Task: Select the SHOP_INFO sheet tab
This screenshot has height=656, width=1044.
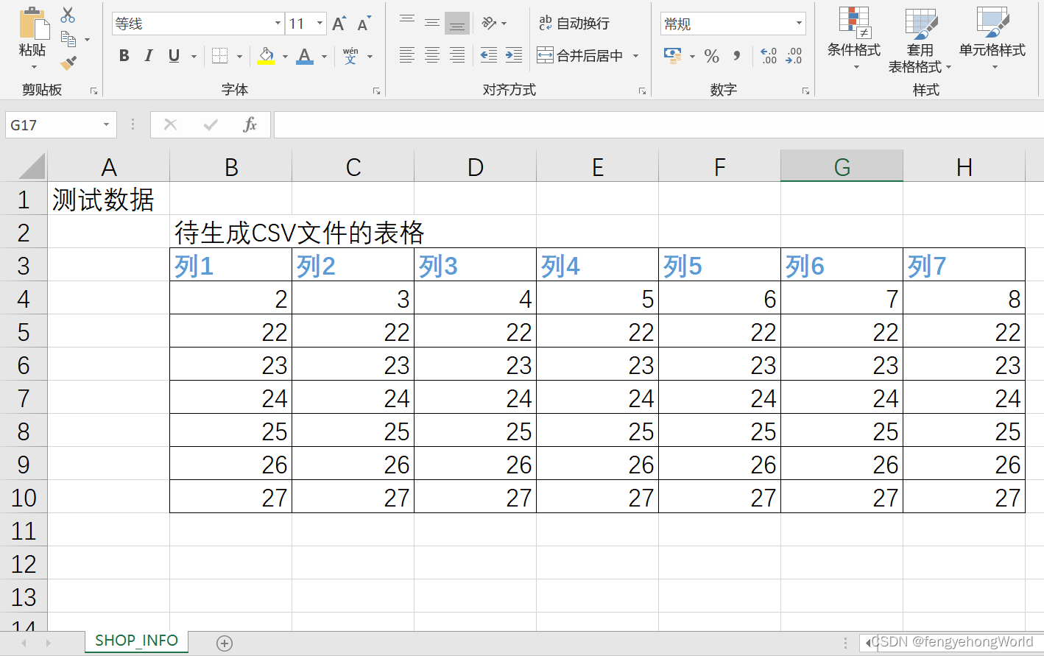Action: [x=136, y=641]
